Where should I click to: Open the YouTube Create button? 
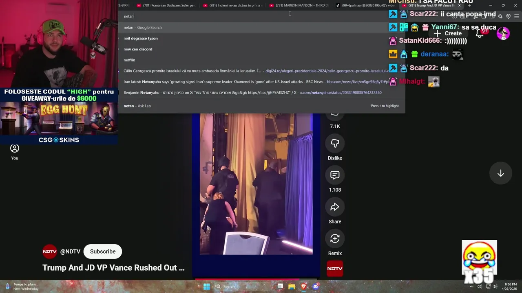(448, 33)
